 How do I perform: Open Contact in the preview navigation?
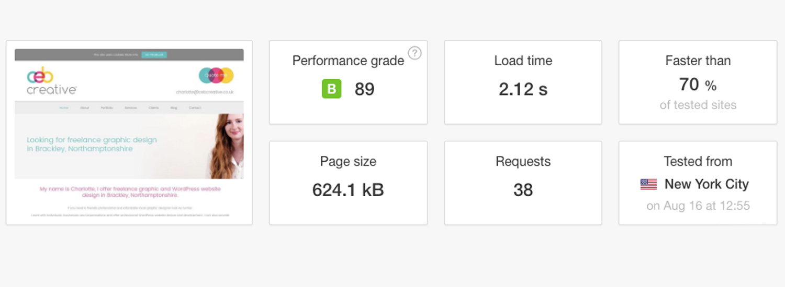tap(195, 108)
